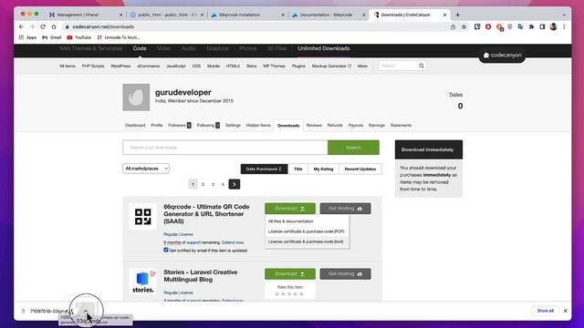584x328 pixels.
Task: Open a new browser tab with plus
Action: coord(457,15)
